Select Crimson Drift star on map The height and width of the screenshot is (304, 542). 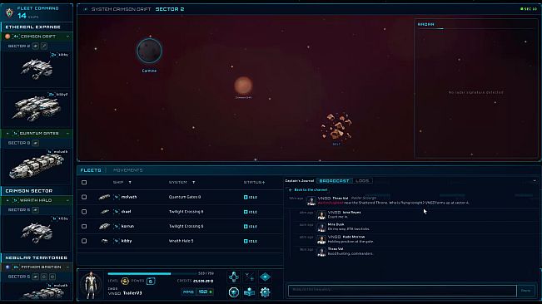[x=243, y=86]
